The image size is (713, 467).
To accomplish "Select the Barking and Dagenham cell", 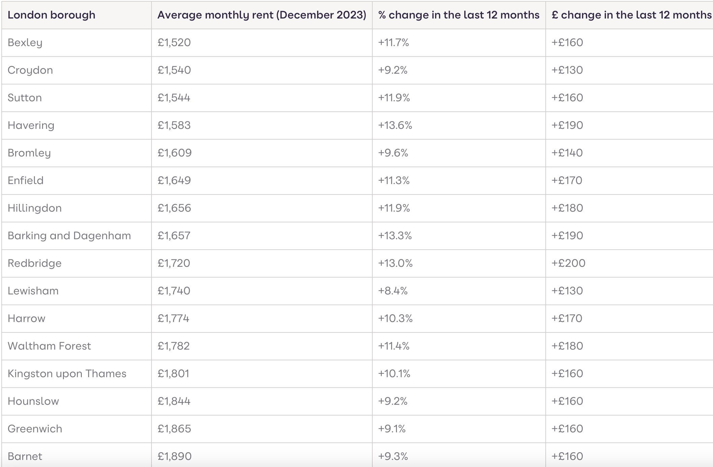I will click(69, 236).
